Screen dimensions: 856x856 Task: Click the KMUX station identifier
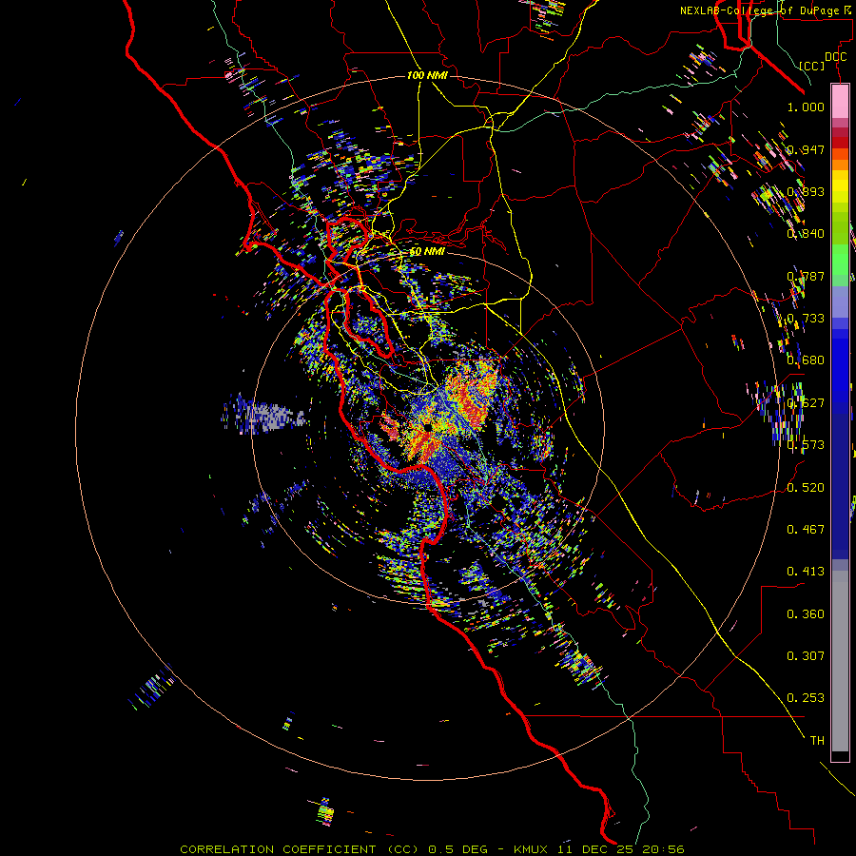(x=531, y=849)
